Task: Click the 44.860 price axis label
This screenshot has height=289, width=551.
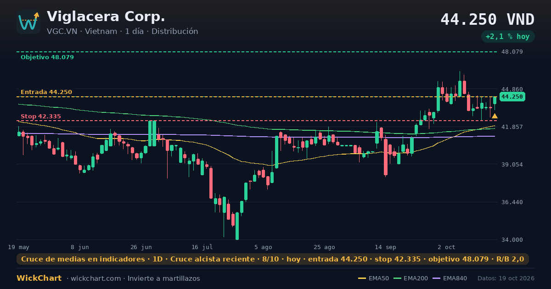Action: coord(512,89)
